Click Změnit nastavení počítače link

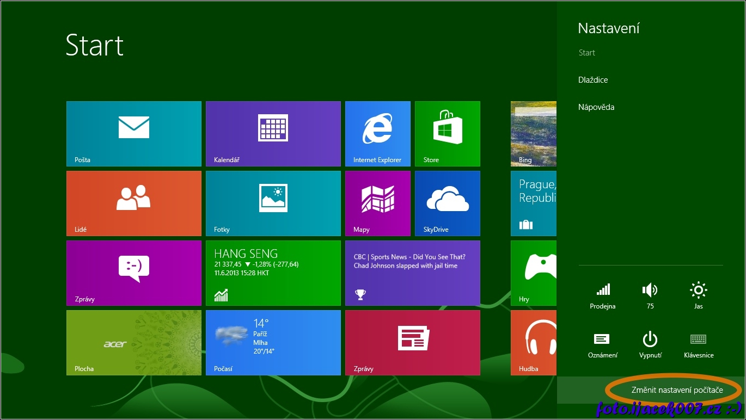[677, 390]
